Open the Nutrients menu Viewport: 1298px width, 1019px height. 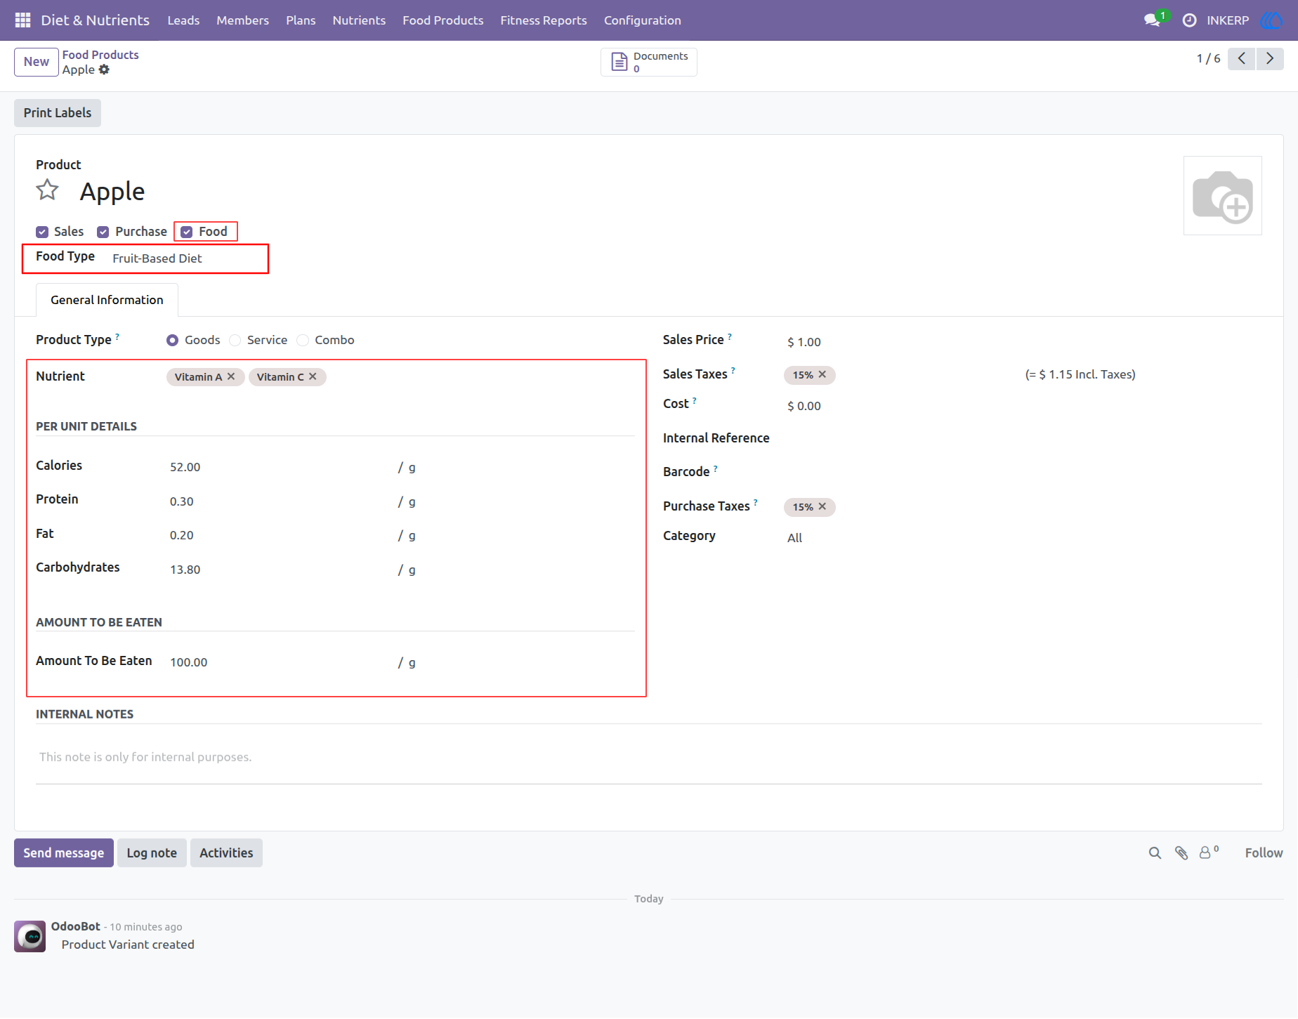coord(359,20)
